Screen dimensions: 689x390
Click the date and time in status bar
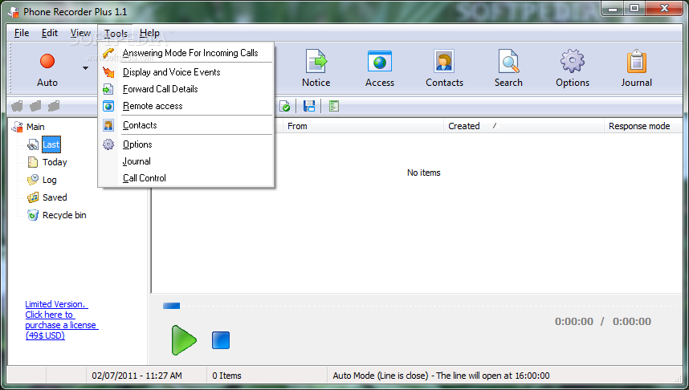pos(137,376)
